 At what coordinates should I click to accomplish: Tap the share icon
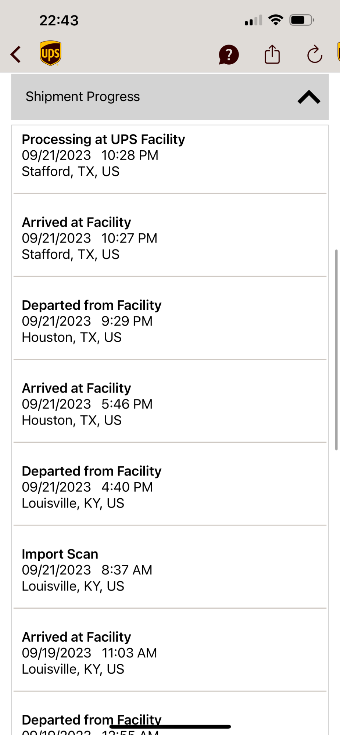pyautogui.click(x=272, y=54)
